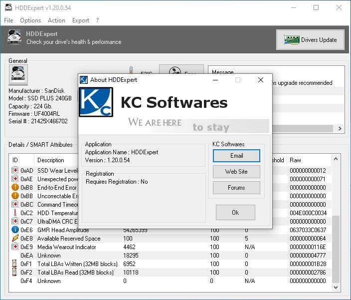The height and width of the screenshot is (300, 351).
Task: Click 'Manufacturer : SanDisk' text
Action: [36, 91]
